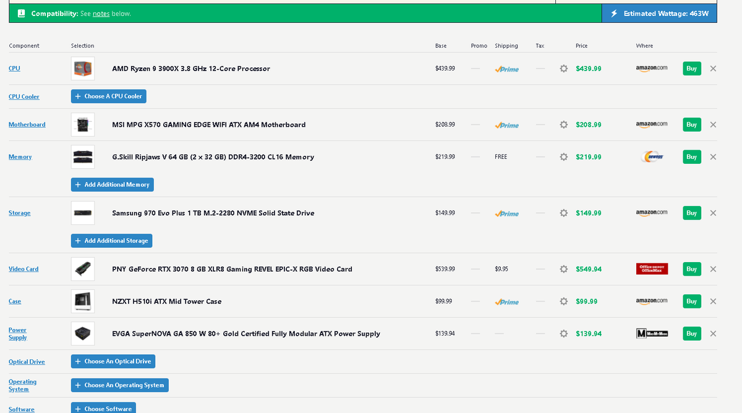This screenshot has height=413, width=742.
Task: Open the EVGA SuperNOVA GA 850 W product name
Action: pos(246,334)
